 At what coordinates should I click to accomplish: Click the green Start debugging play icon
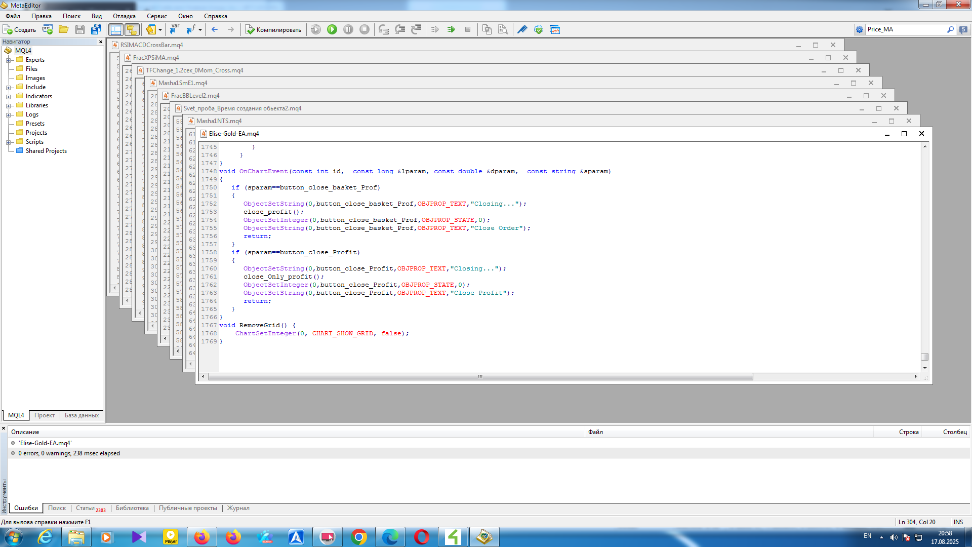(x=332, y=29)
